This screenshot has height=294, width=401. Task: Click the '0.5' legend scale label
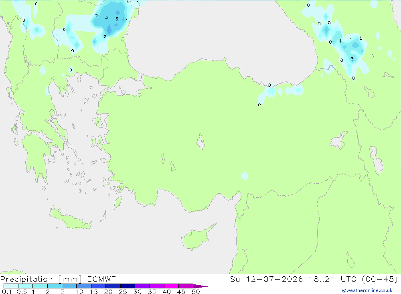pos(22,292)
